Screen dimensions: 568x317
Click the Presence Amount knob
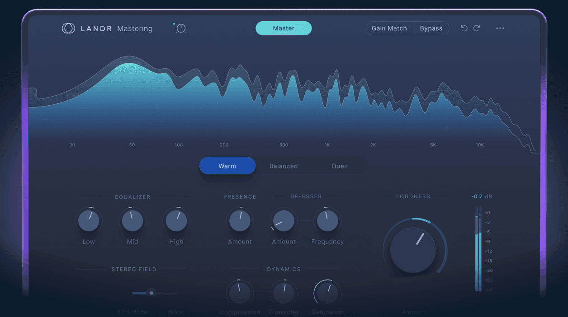[240, 220]
